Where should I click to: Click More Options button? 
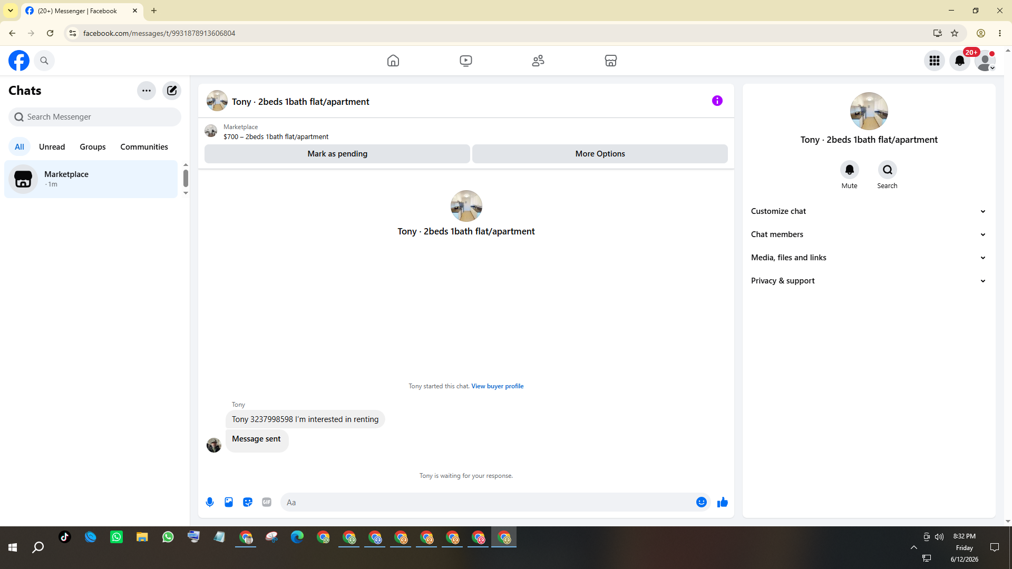600,154
